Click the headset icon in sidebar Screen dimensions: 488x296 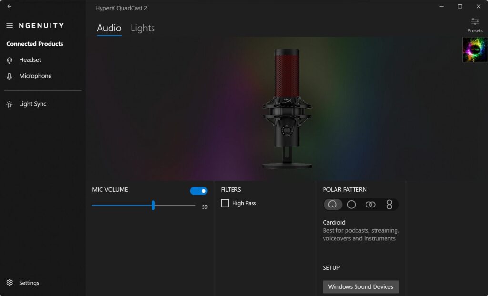click(x=10, y=60)
